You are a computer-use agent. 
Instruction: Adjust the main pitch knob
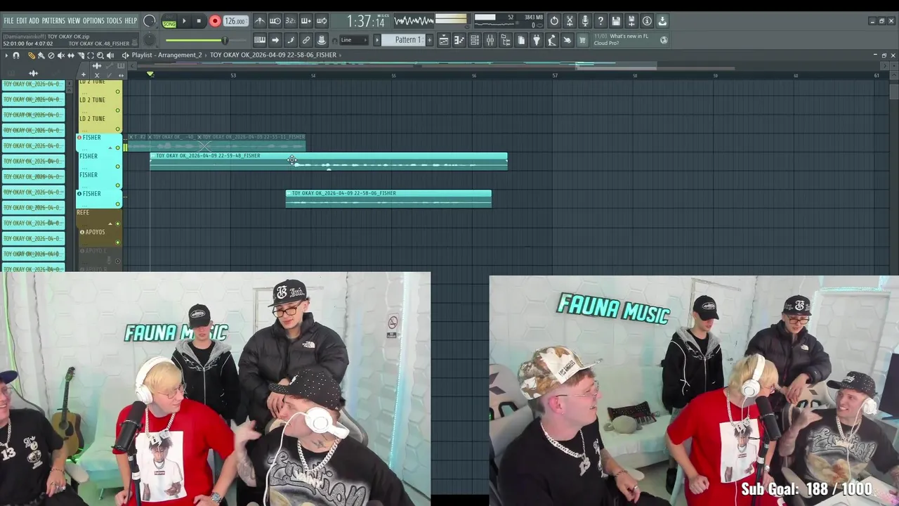pos(150,40)
